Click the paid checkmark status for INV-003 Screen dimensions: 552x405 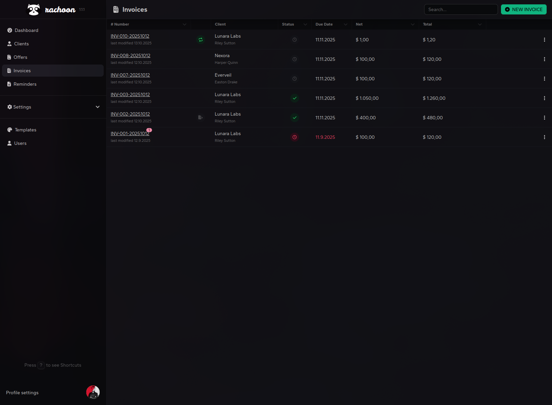294,98
